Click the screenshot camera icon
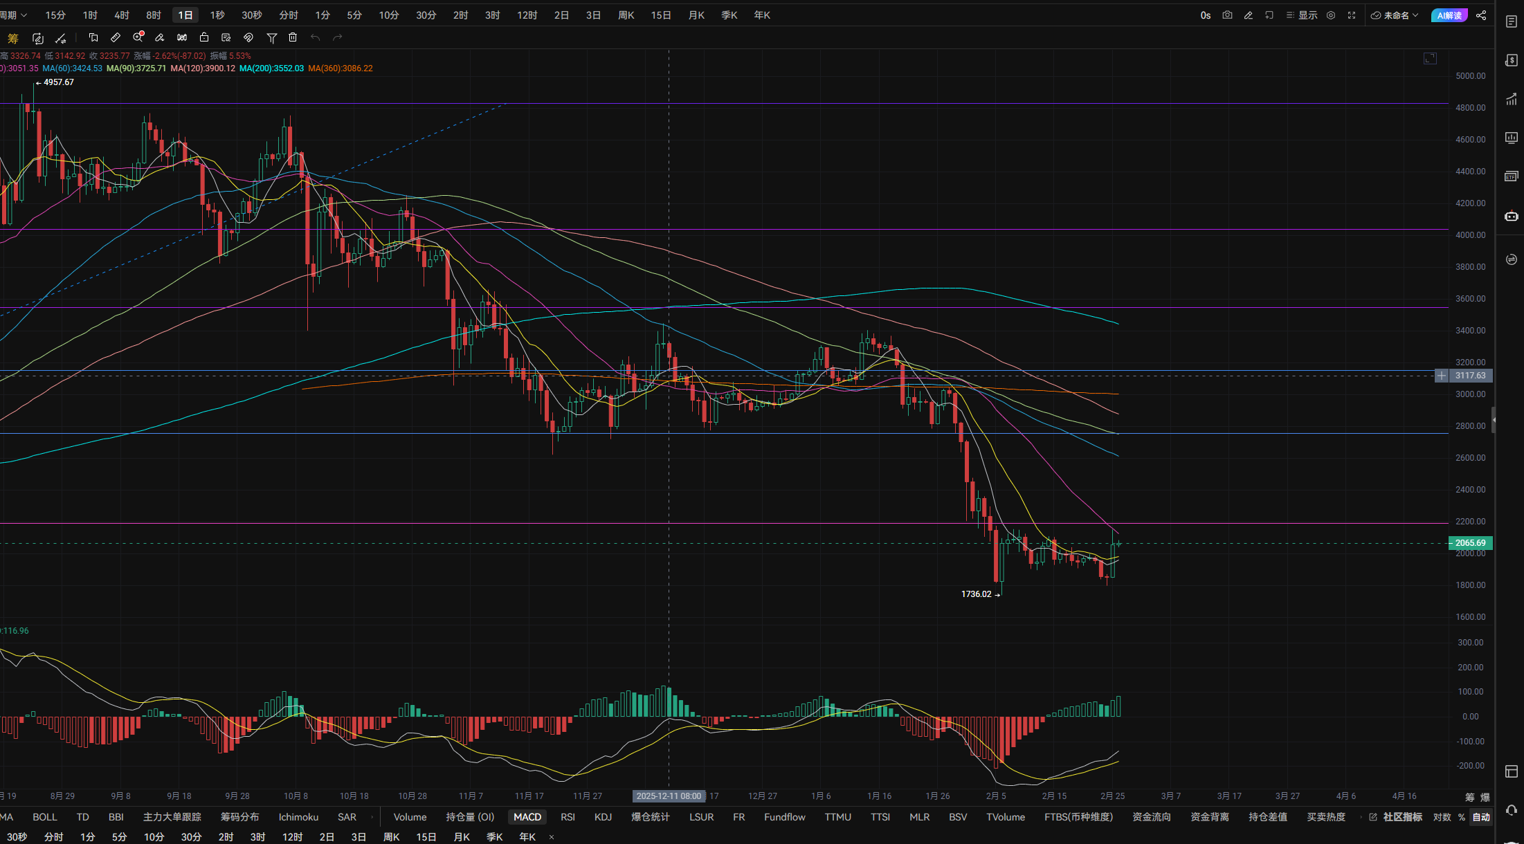Image resolution: width=1524 pixels, height=844 pixels. pos(1227,15)
